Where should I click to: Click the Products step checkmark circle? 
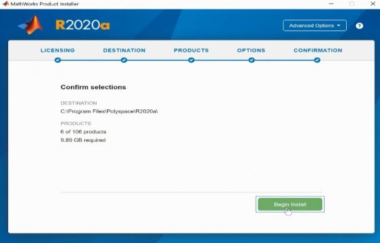click(x=191, y=60)
